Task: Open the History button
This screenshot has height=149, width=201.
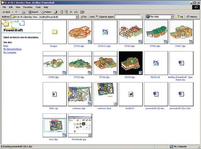Action: point(192,16)
